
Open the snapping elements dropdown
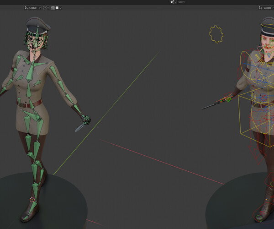pyautogui.click(x=58, y=8)
